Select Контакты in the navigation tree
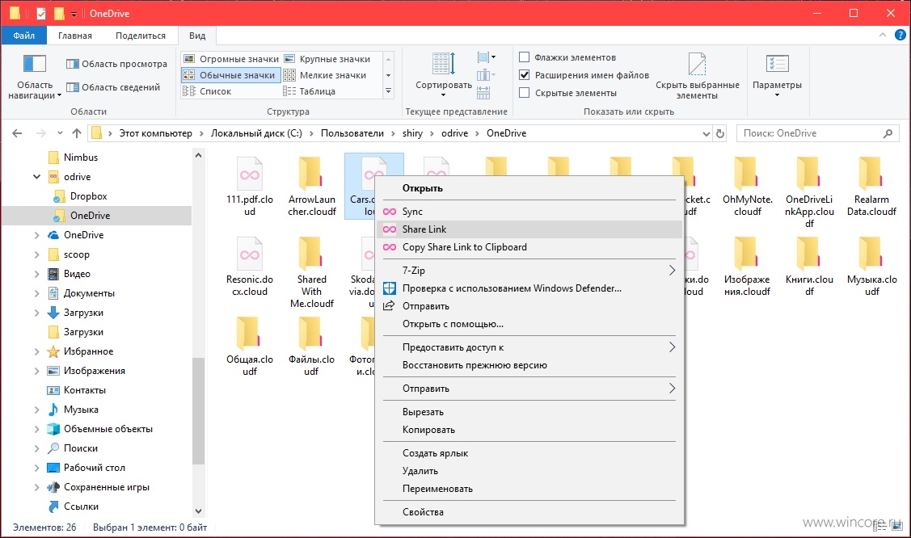Screen dimensions: 911x538 85,390
